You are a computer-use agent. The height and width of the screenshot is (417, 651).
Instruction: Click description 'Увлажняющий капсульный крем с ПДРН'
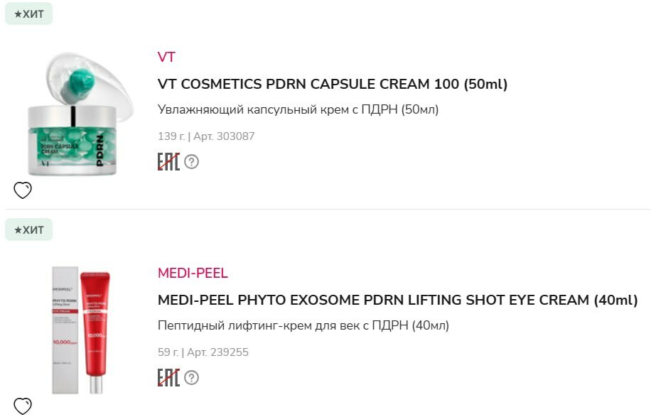298,110
